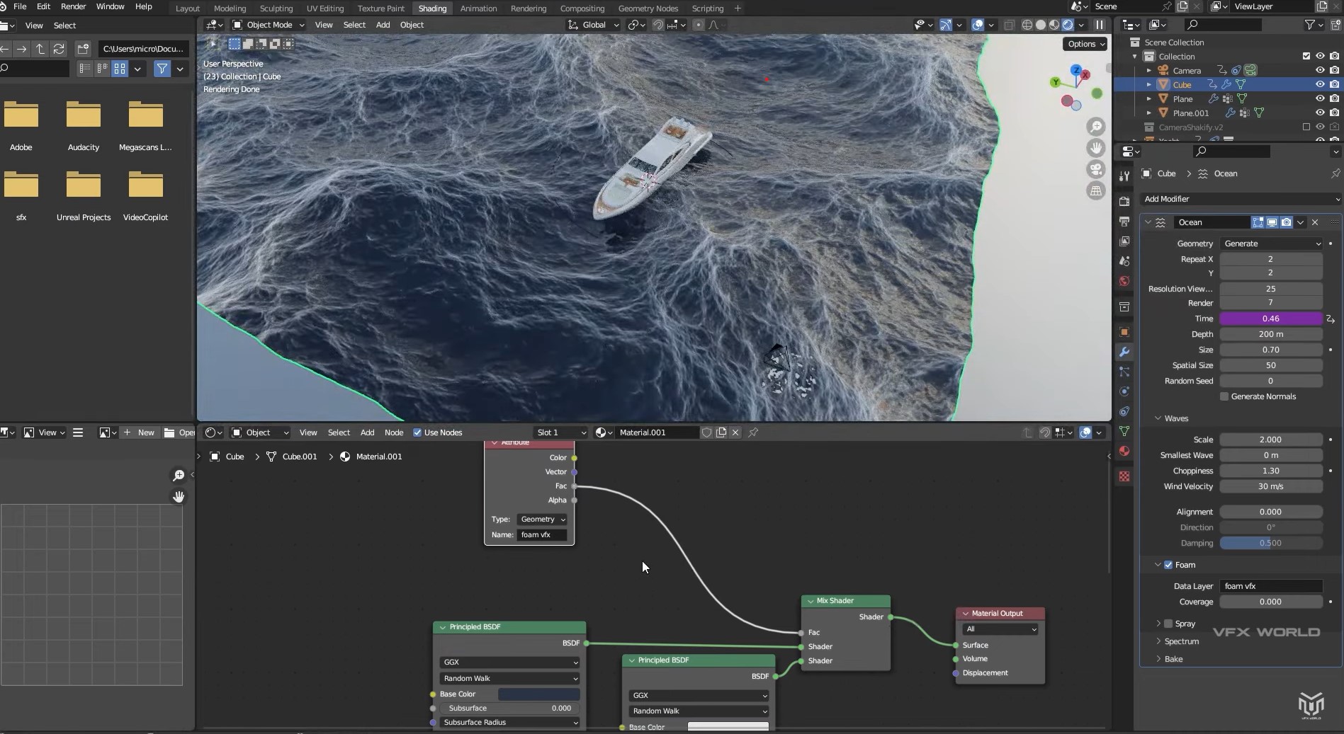Click the viewport pan hand gizmo
Screen dimensions: 1344x734
point(1096,148)
